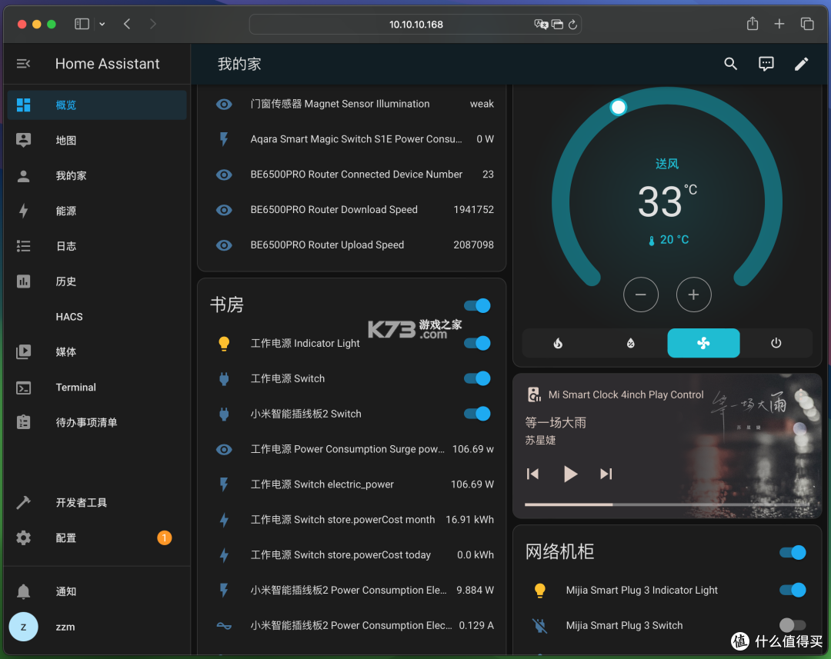The image size is (831, 659).
Task: Open Terminal in sidebar
Action: [97, 388]
